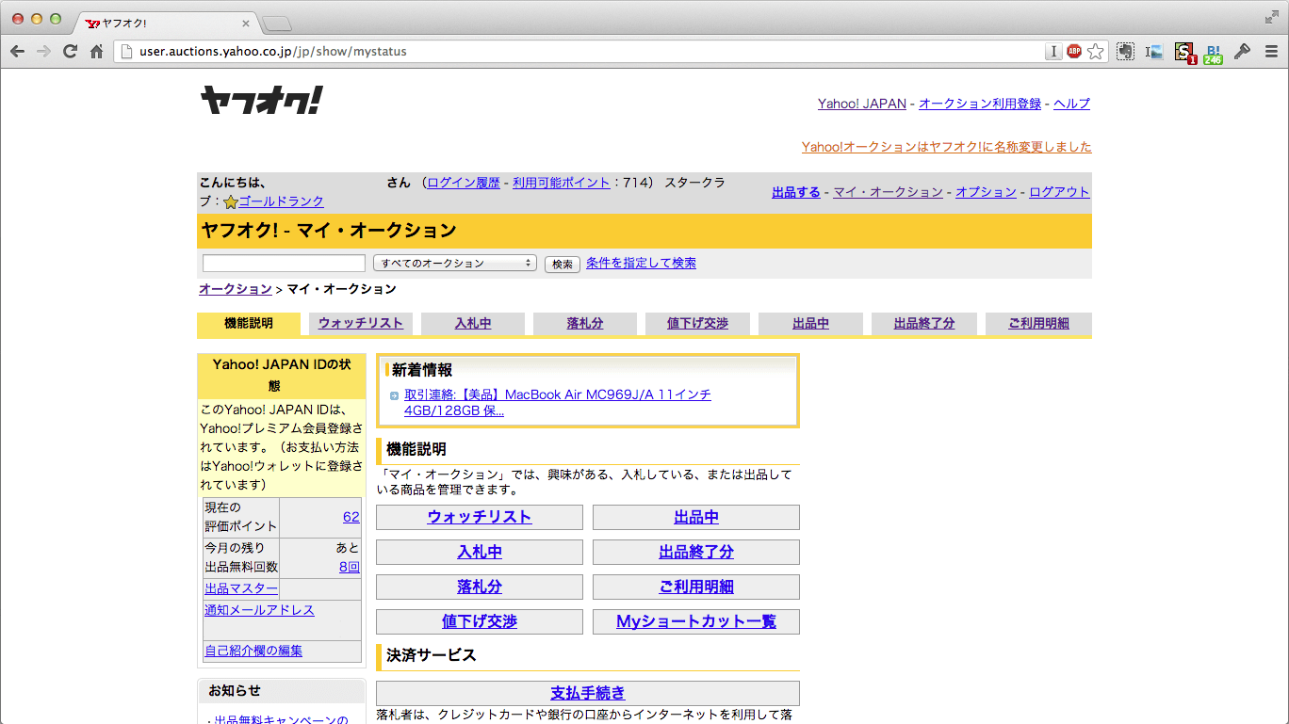The image size is (1289, 724).
Task: Open ウォッチリスト button under 機能説明 section
Action: point(480,517)
